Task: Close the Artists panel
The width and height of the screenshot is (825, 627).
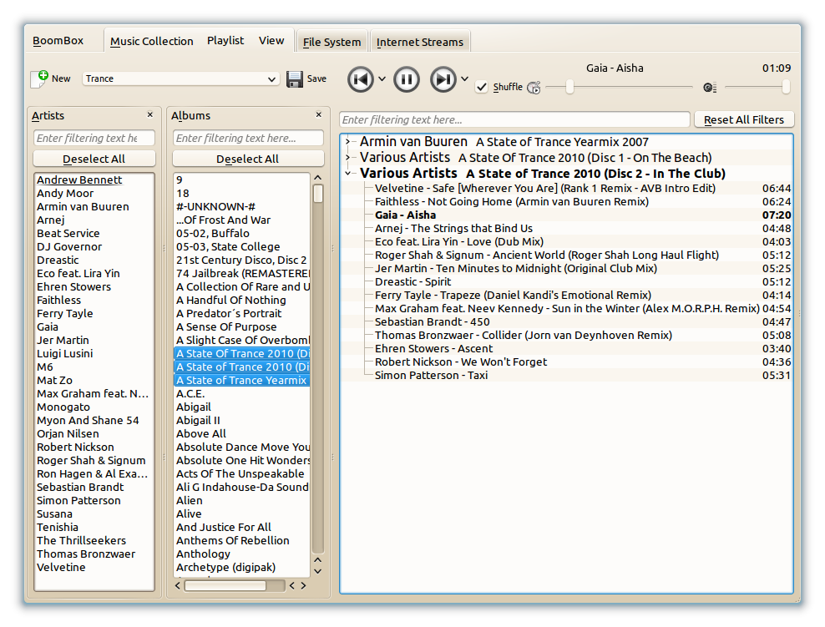Action: point(150,114)
